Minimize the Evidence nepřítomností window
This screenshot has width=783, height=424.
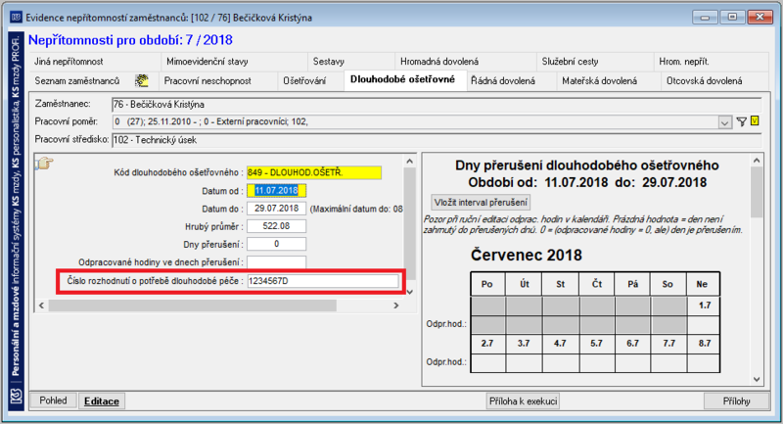coord(705,17)
